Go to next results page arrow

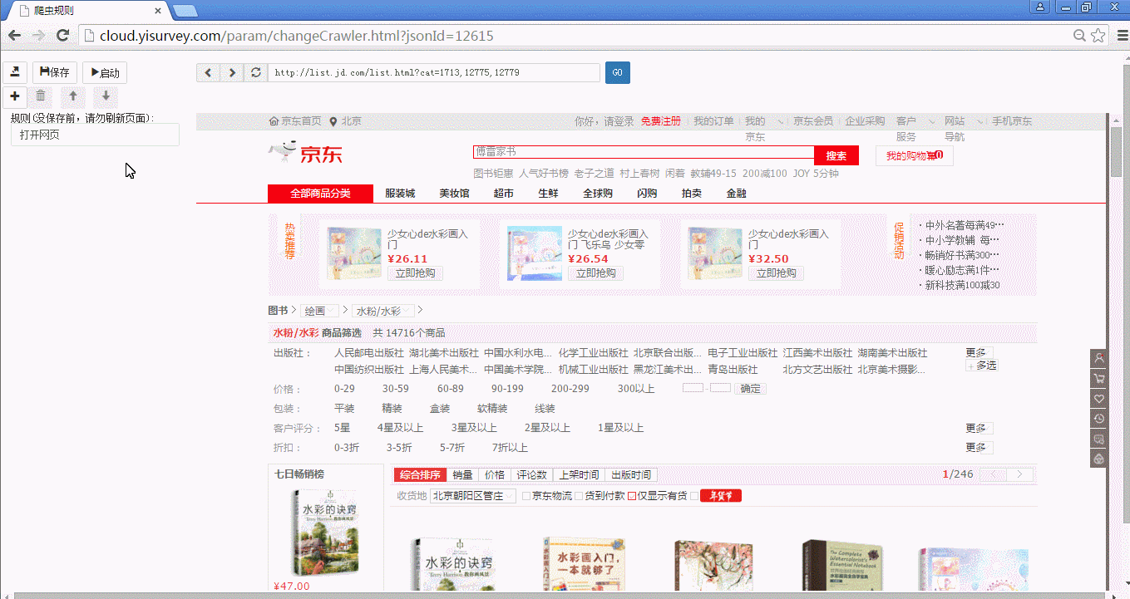[x=1020, y=474]
